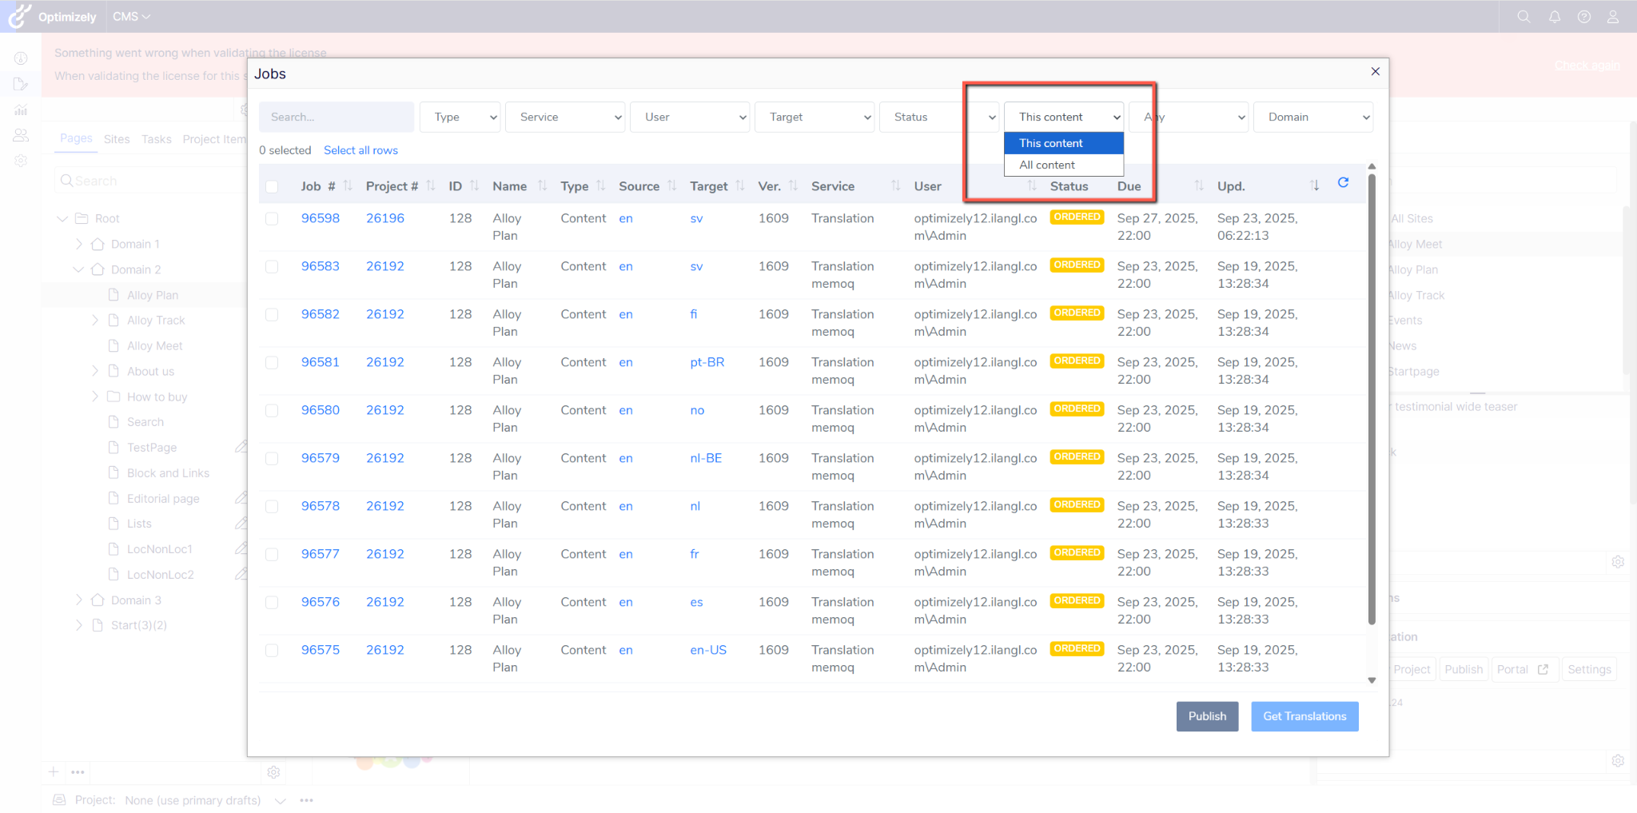Viewport: 1637px width, 813px height.
Task: Click the 'Select all rows' link
Action: click(x=360, y=150)
